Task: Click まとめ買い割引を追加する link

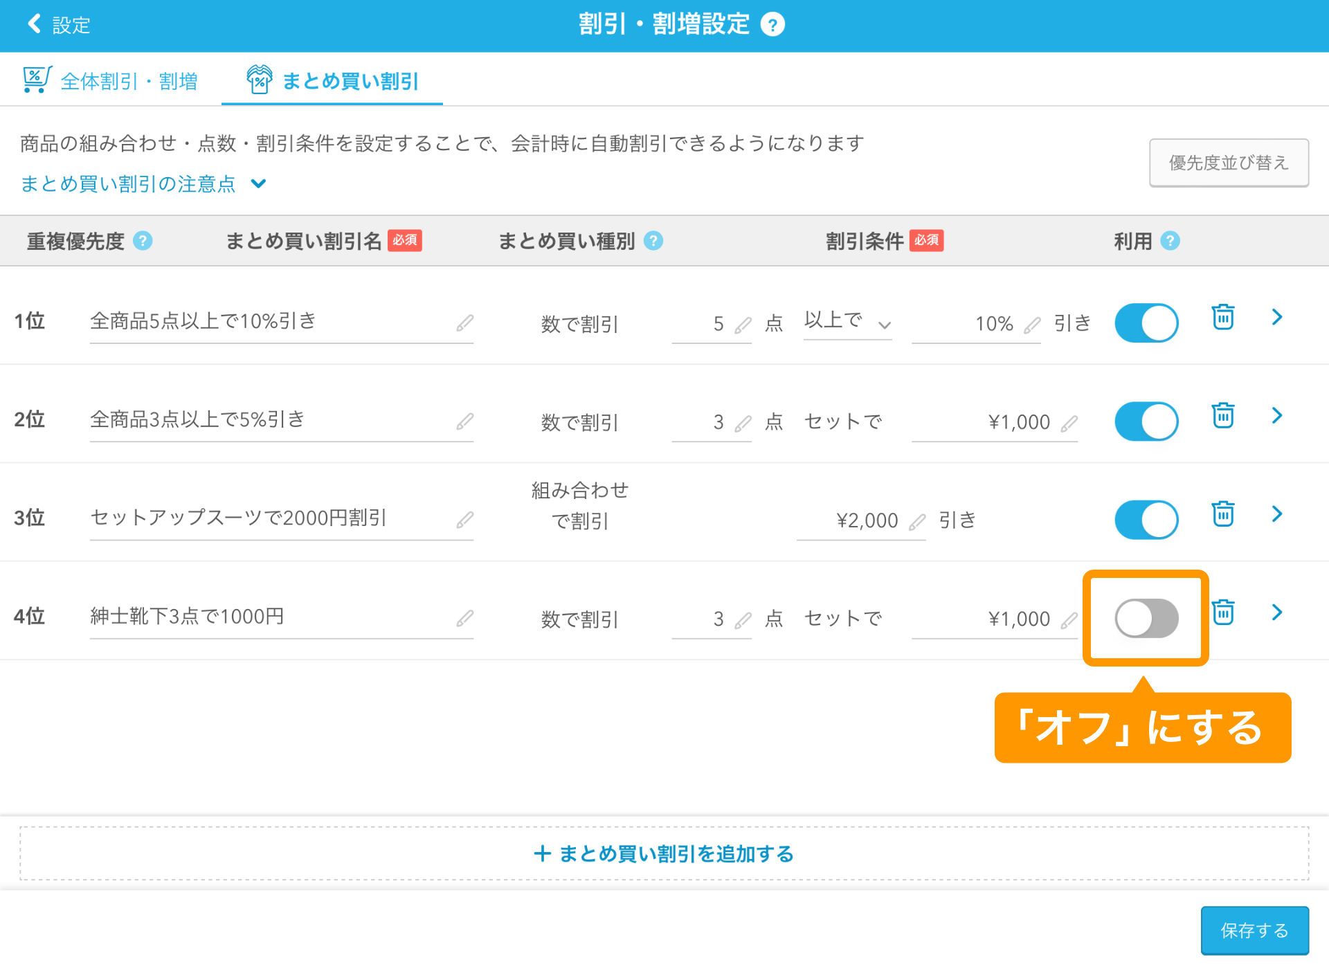Action: (x=664, y=853)
